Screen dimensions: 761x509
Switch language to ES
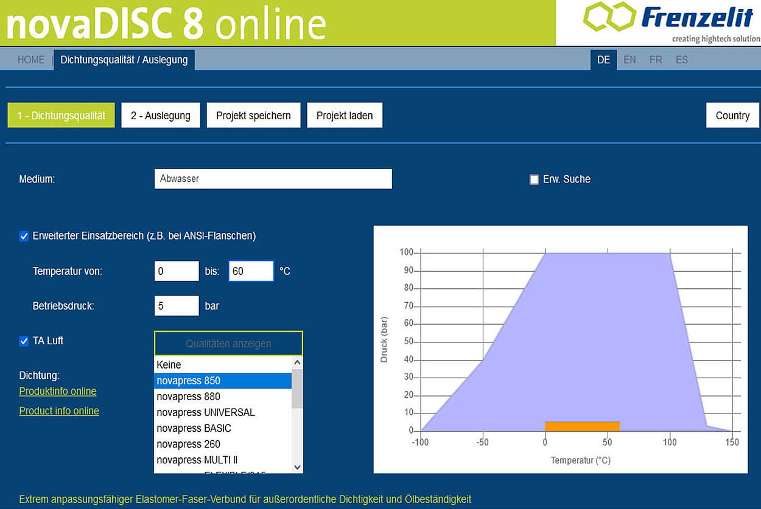point(682,60)
